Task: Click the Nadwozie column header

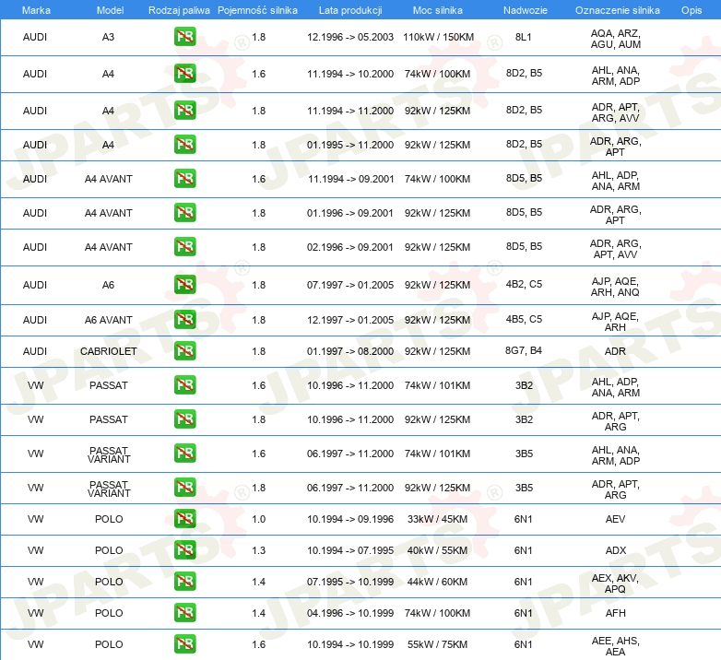Action: 526,10
